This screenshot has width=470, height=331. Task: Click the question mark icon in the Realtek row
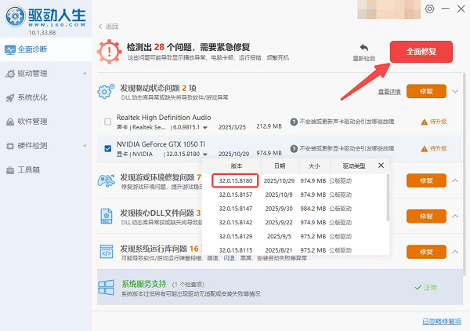pyautogui.click(x=294, y=122)
